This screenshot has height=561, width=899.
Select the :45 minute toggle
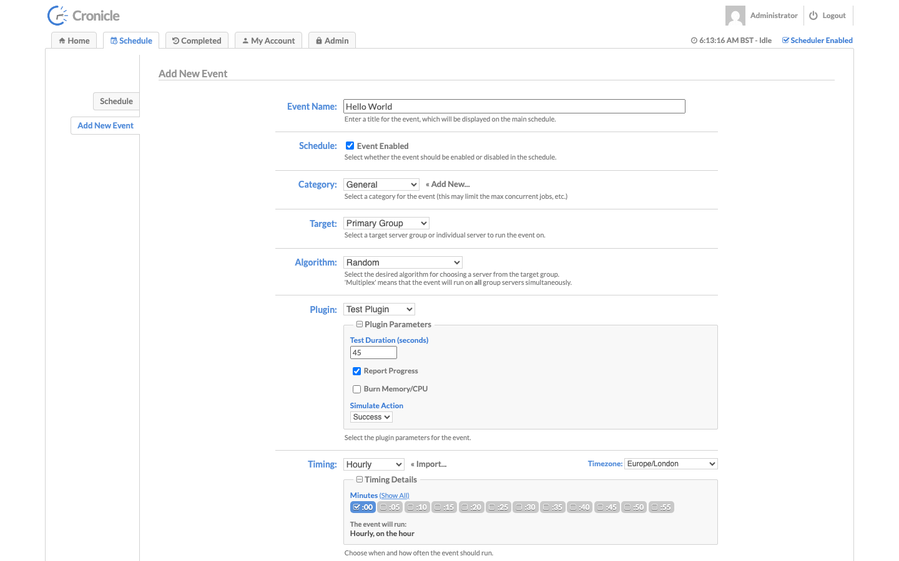[x=607, y=507]
